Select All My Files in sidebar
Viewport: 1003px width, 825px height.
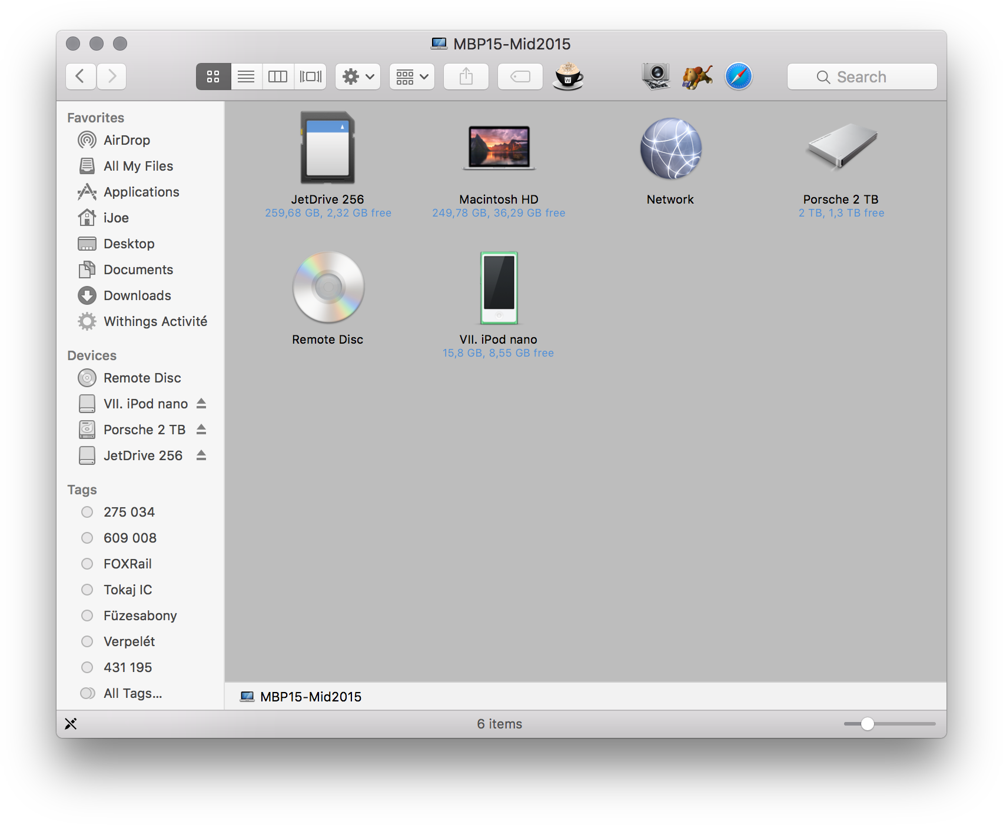pyautogui.click(x=140, y=166)
